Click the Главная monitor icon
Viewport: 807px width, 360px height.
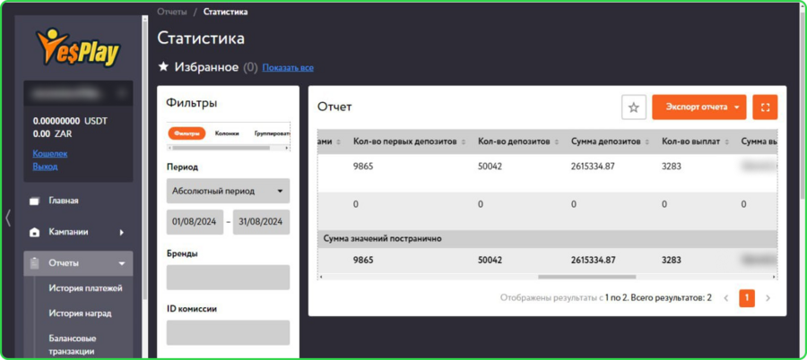pos(34,201)
